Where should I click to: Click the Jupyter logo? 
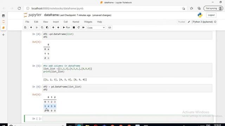pos(33,15)
